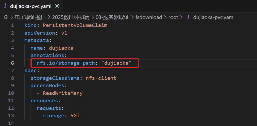The height and width of the screenshot is (126, 257).
Task: Expand the 电子取证题目 breadcrumb folder
Action: click(30, 17)
